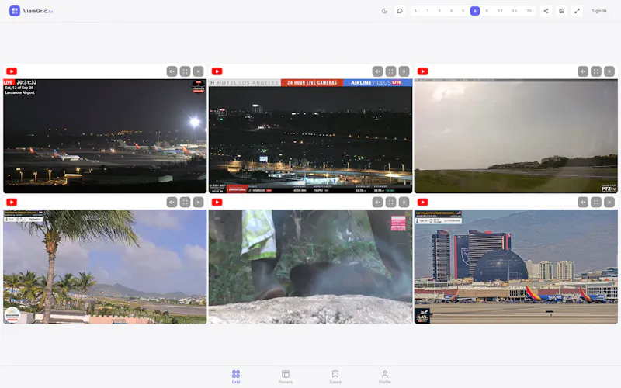
Task: Select 6-stream grid layout
Action: pos(475,11)
